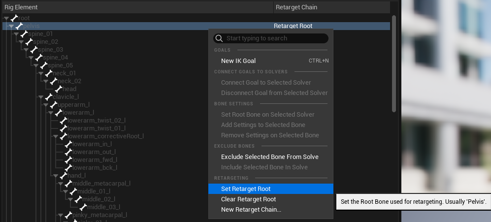Image resolution: width=491 pixels, height=222 pixels.
Task: Click the bone icon beside neck_01
Action: [x=48, y=73]
